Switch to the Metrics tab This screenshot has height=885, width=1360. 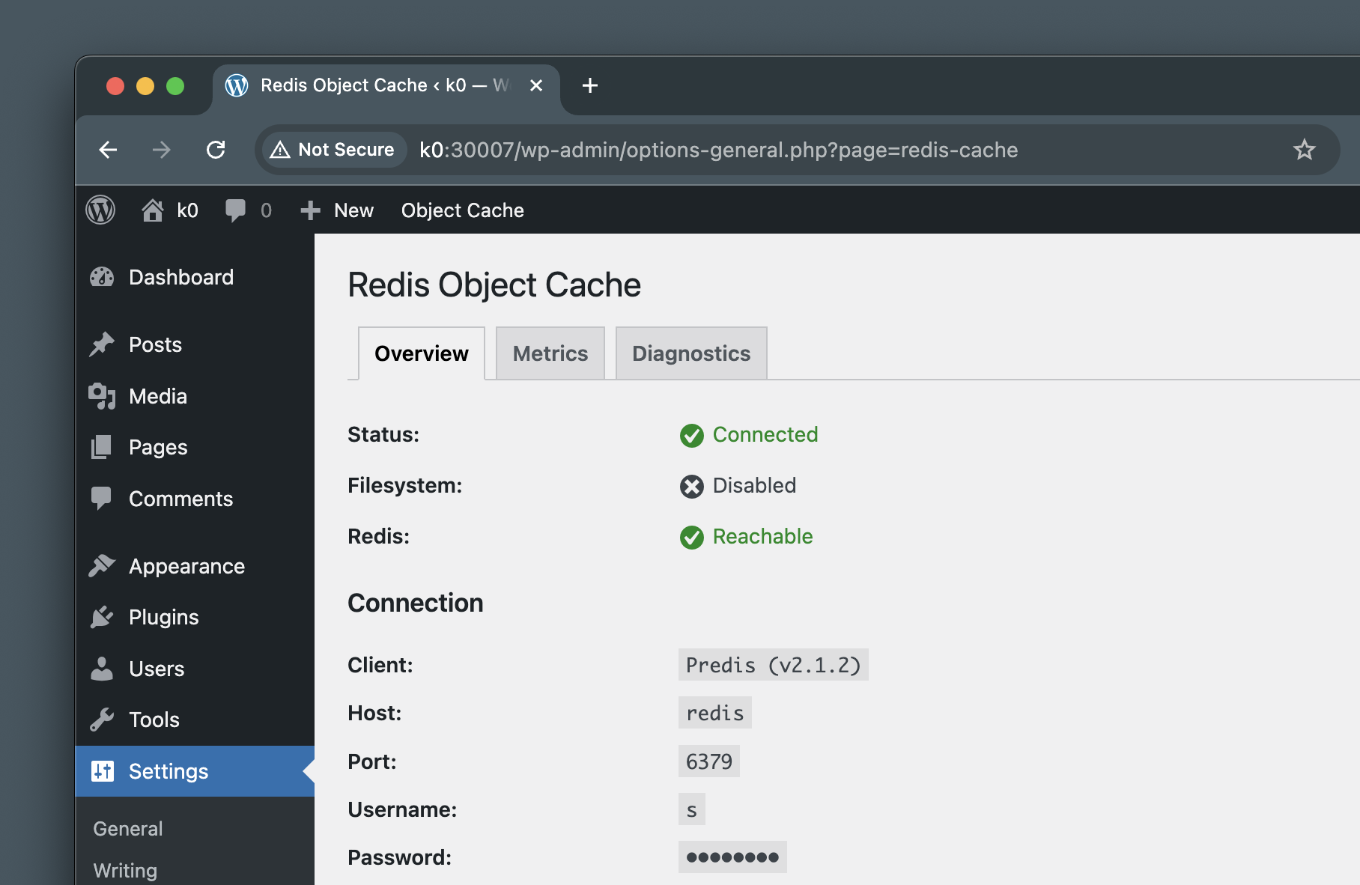550,353
